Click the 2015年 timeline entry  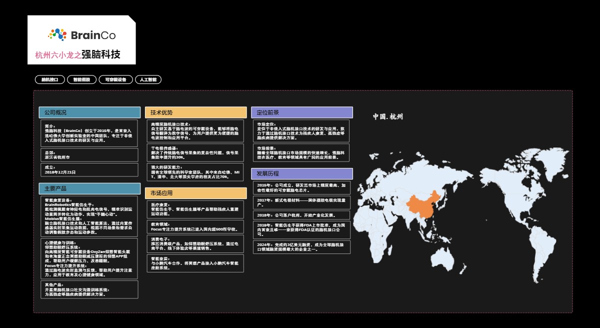[301, 188]
